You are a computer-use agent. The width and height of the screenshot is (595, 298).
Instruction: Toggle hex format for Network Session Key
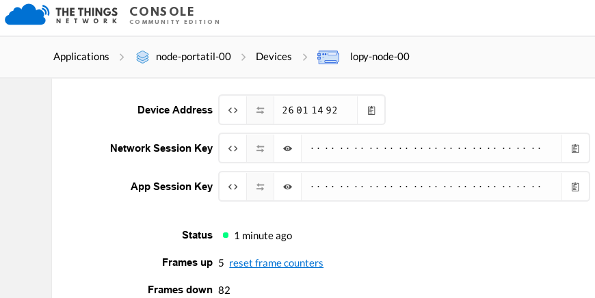pyautogui.click(x=233, y=148)
